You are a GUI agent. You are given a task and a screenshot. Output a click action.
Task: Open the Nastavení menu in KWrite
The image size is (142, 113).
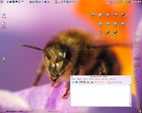[x=105, y=79]
